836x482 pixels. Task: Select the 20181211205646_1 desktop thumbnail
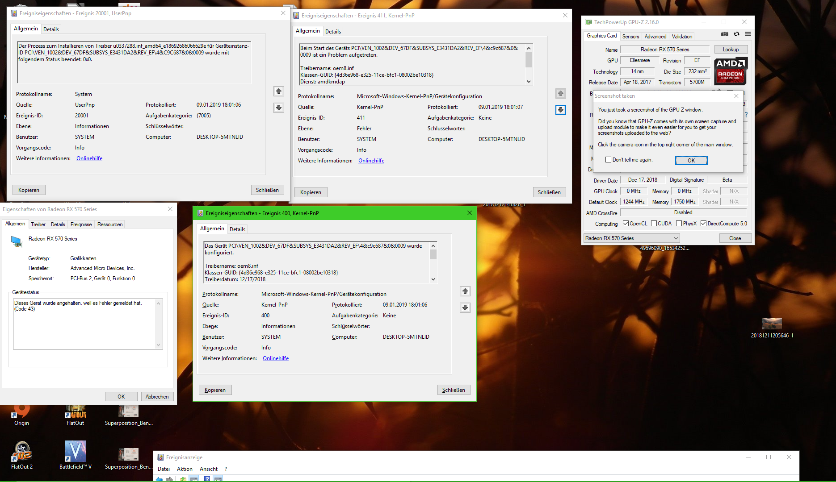772,328
